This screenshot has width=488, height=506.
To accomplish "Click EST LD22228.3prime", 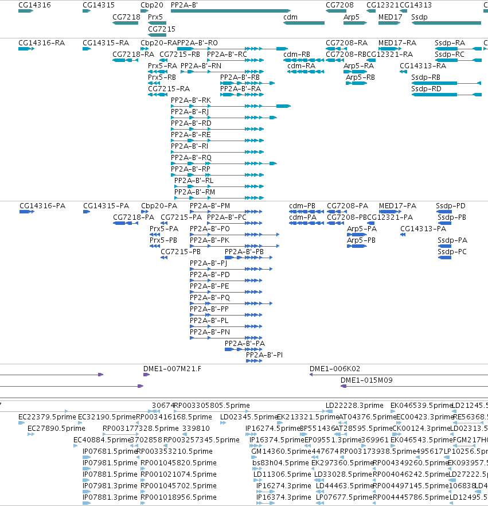I will click(x=354, y=406).
